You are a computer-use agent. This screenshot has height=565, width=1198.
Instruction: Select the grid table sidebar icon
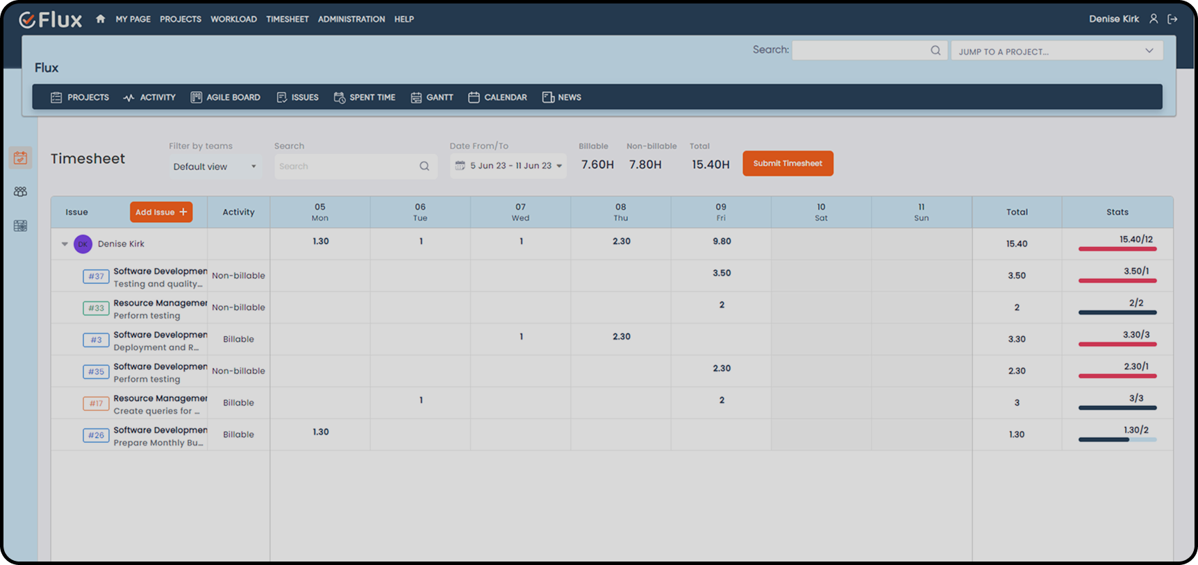(21, 226)
